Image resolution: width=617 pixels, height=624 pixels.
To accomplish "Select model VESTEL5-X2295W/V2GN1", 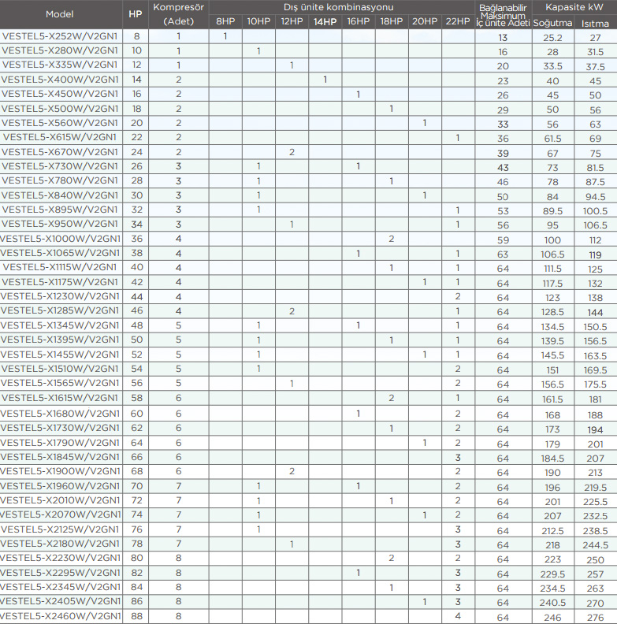I will click(60, 573).
